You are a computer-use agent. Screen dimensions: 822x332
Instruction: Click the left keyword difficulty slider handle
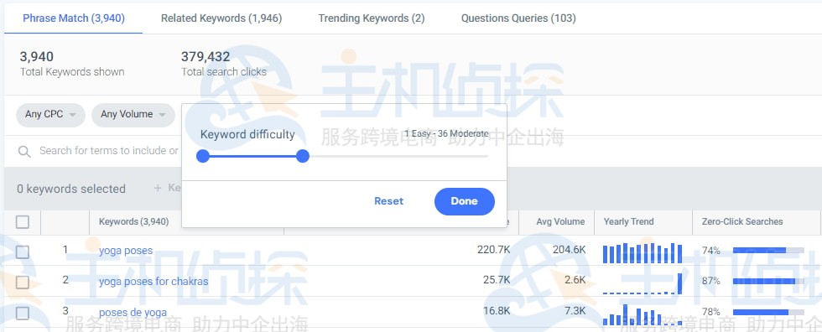tap(203, 156)
